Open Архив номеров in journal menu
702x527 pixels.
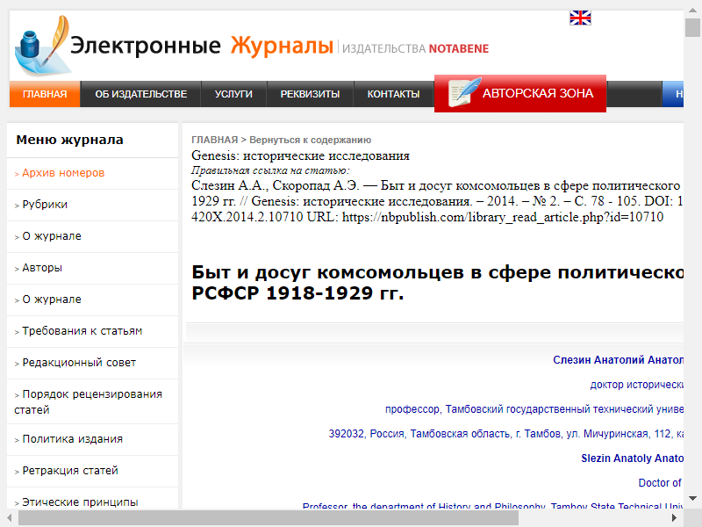click(63, 173)
